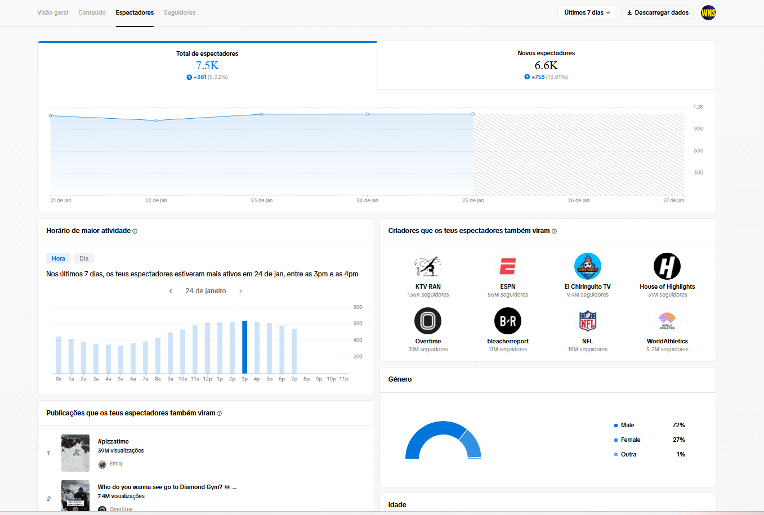The image size is (764, 515).
Task: Open the KTV RAN creator icon
Action: [x=428, y=266]
